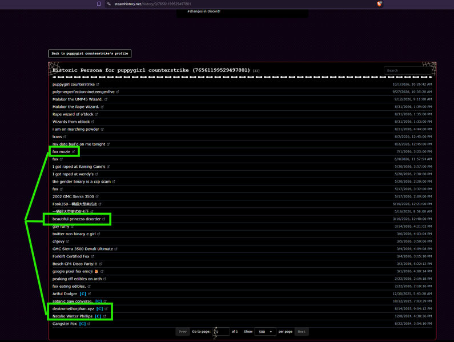Select the peaking off edibles on arch entry
454x342 pixels.
[77, 279]
